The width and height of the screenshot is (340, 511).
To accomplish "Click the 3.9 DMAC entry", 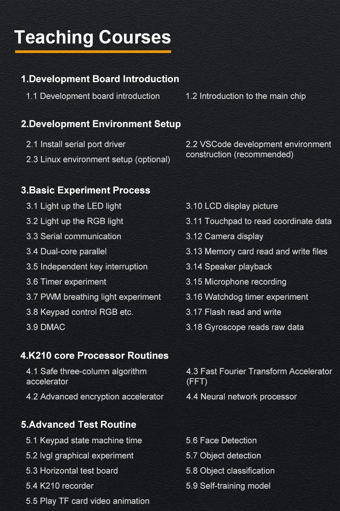I will tap(46, 327).
